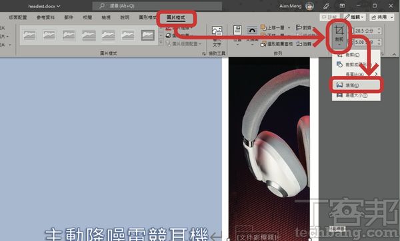Select the fifth picture style thumbnail
This screenshot has width=400, height=241.
tap(108, 35)
